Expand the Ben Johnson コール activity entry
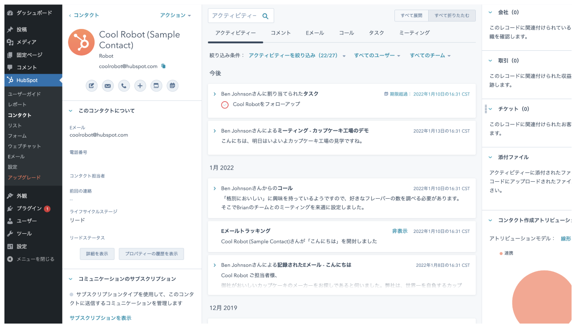Image resolution: width=576 pixels, height=328 pixels. tap(215, 188)
